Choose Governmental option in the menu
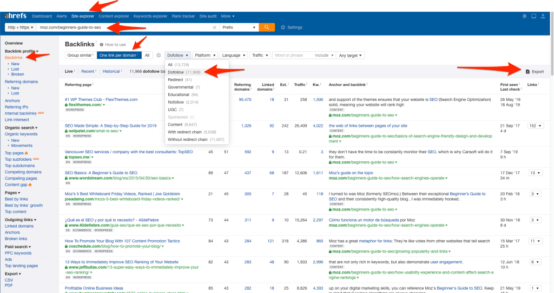Image resolution: width=554 pixels, height=293 pixels. pos(197,87)
